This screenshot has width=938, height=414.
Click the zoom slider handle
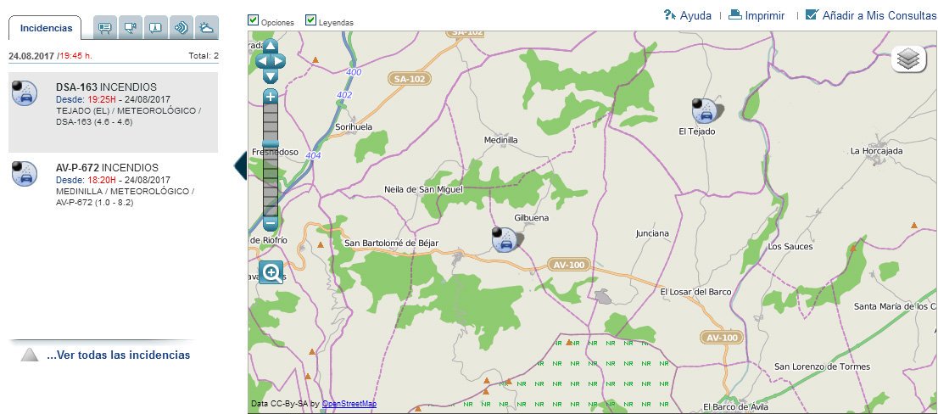tap(271, 144)
